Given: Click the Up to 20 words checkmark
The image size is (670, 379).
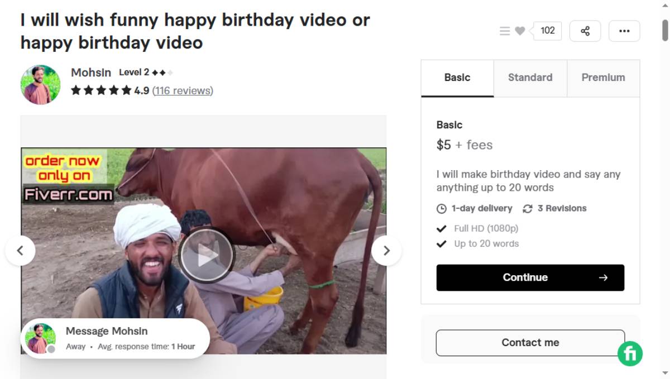Looking at the screenshot, I should pos(441,243).
